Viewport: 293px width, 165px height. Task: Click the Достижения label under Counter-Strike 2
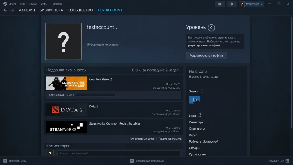coord(56,95)
